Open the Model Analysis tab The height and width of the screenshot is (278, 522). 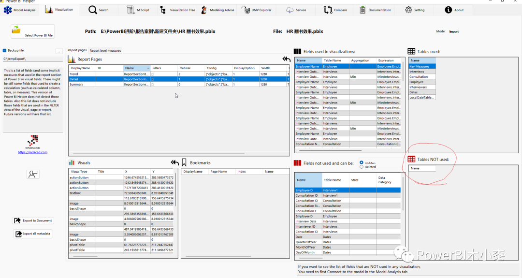point(19,10)
